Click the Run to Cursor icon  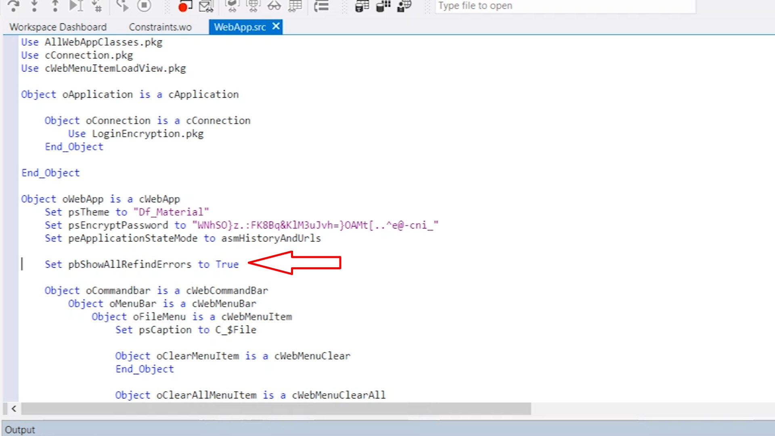tap(76, 6)
